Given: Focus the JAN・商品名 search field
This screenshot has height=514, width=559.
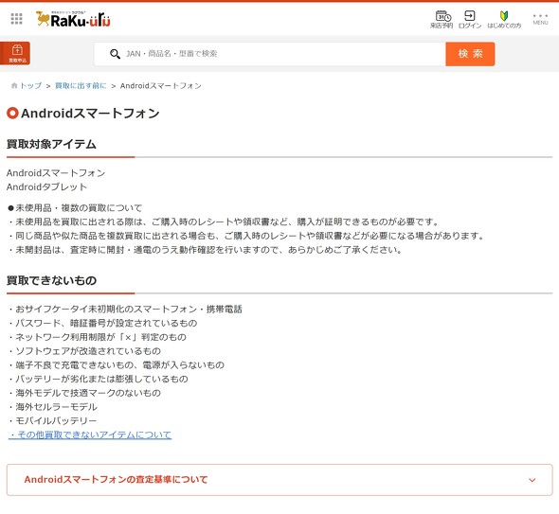Looking at the screenshot, I should [270, 54].
